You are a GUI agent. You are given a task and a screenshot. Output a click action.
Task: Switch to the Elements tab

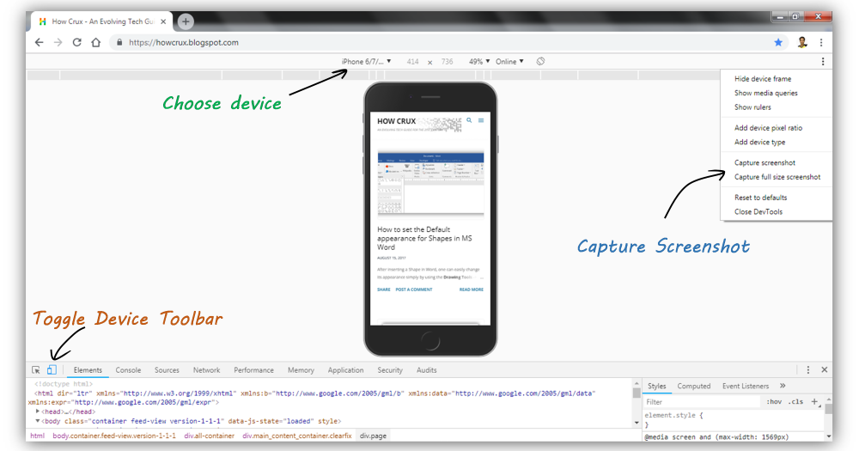point(88,370)
